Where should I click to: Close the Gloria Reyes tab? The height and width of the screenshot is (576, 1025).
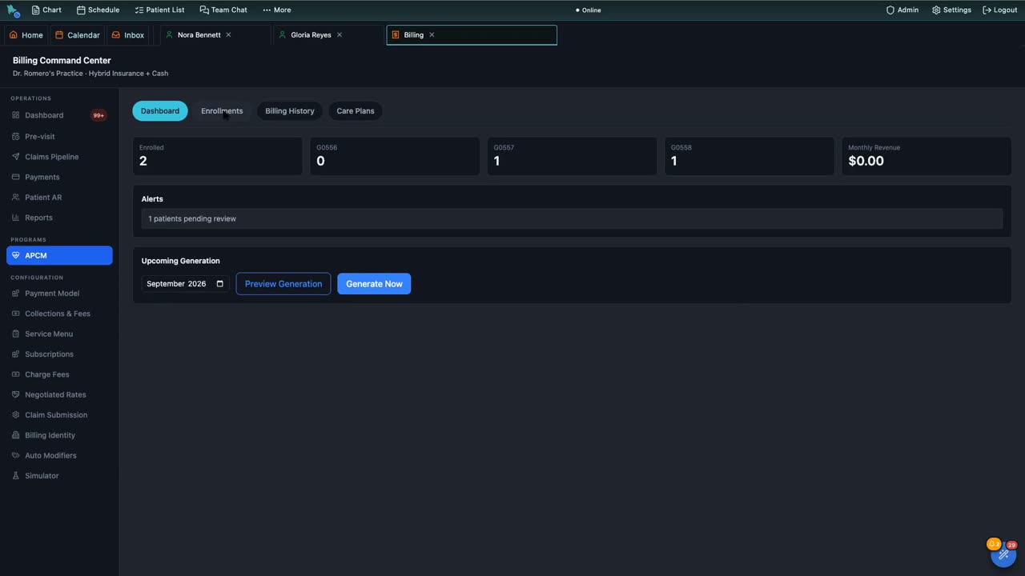340,35
